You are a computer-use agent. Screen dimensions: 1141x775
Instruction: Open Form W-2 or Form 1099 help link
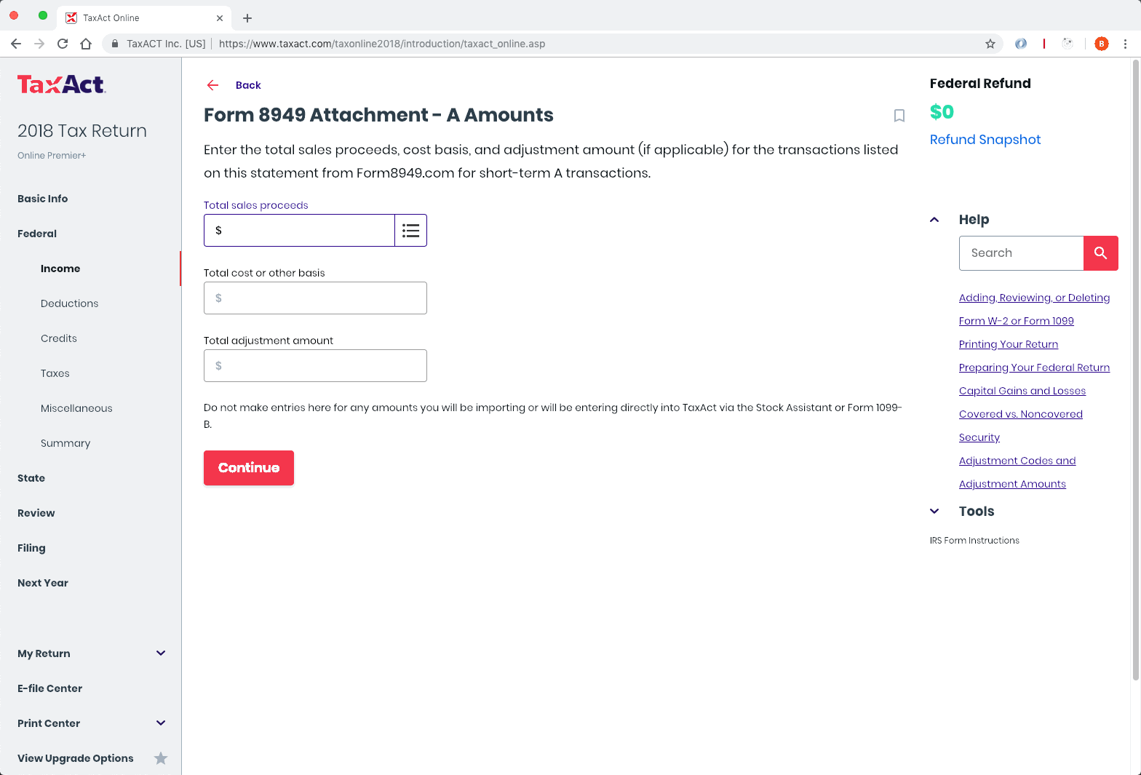coord(1017,321)
